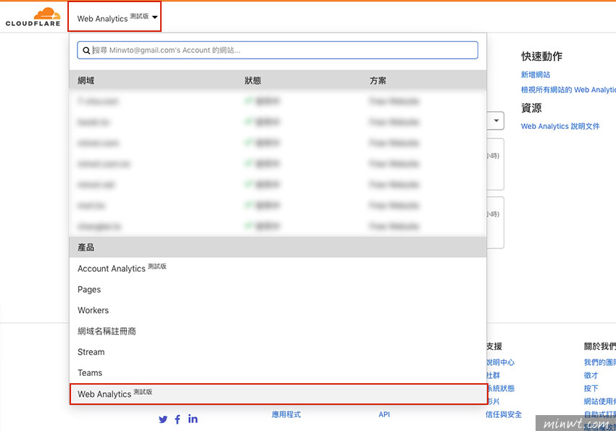Click the 狀態 column header
616x431 pixels.
coord(253,80)
